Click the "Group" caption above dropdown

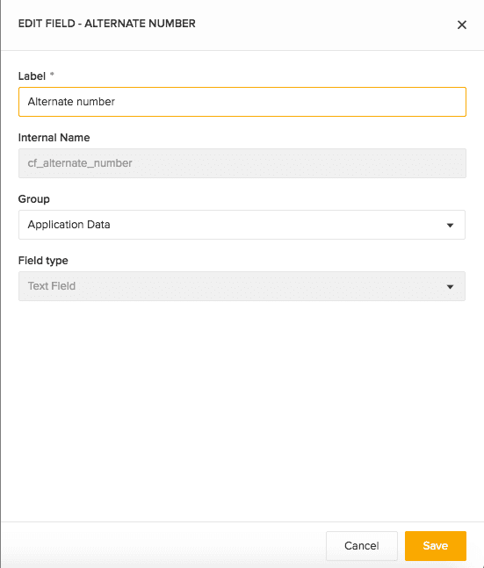click(33, 199)
